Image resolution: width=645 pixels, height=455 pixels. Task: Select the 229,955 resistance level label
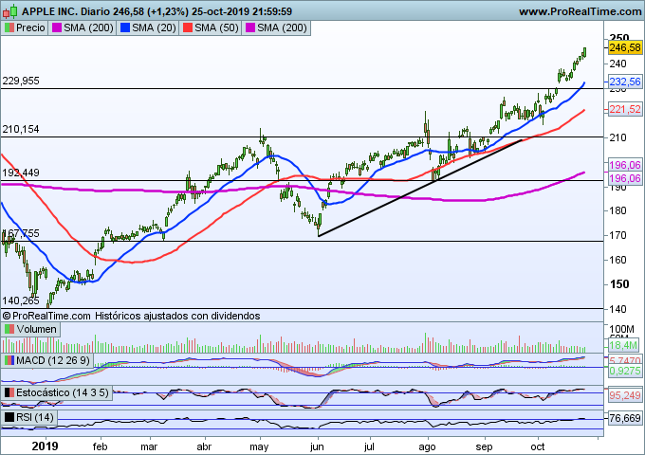click(x=21, y=81)
